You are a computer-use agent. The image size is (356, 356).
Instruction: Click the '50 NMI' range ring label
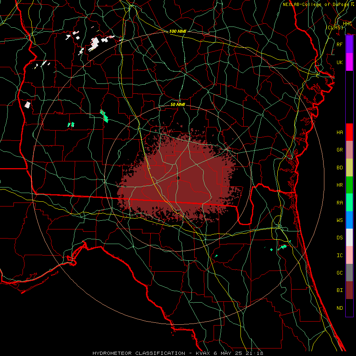pyautogui.click(x=178, y=104)
